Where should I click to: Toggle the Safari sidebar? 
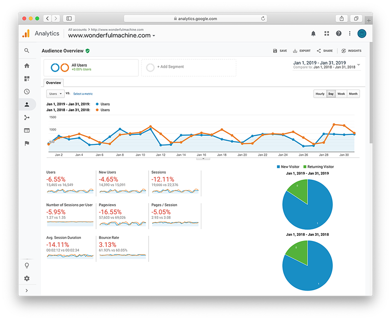tap(69, 18)
